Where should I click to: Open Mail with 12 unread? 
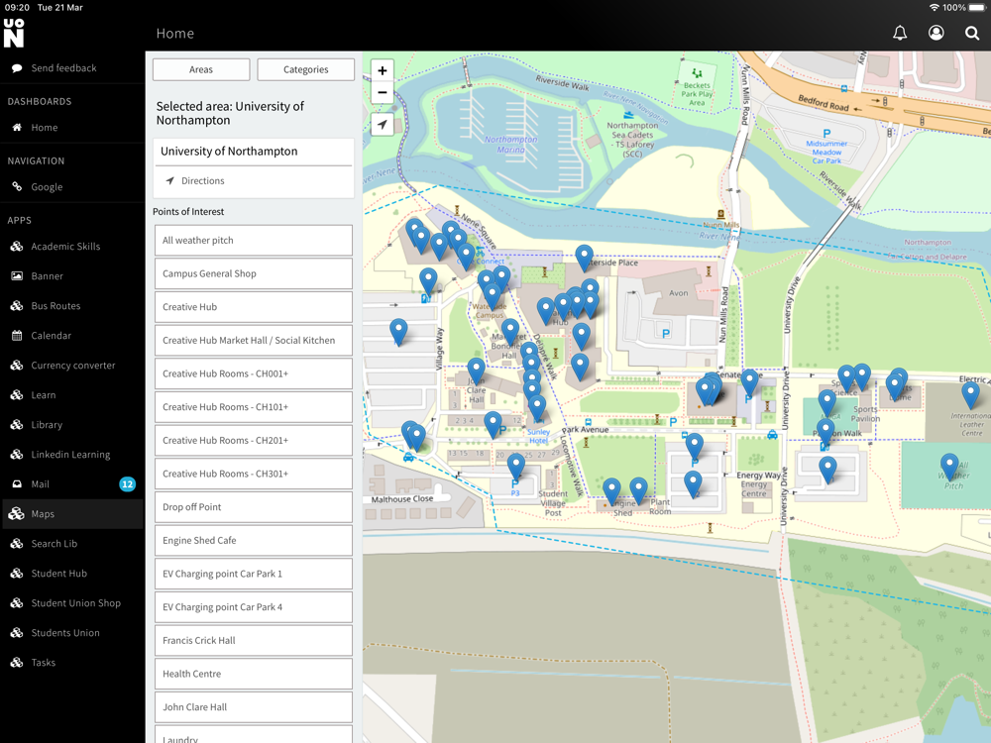coord(72,484)
